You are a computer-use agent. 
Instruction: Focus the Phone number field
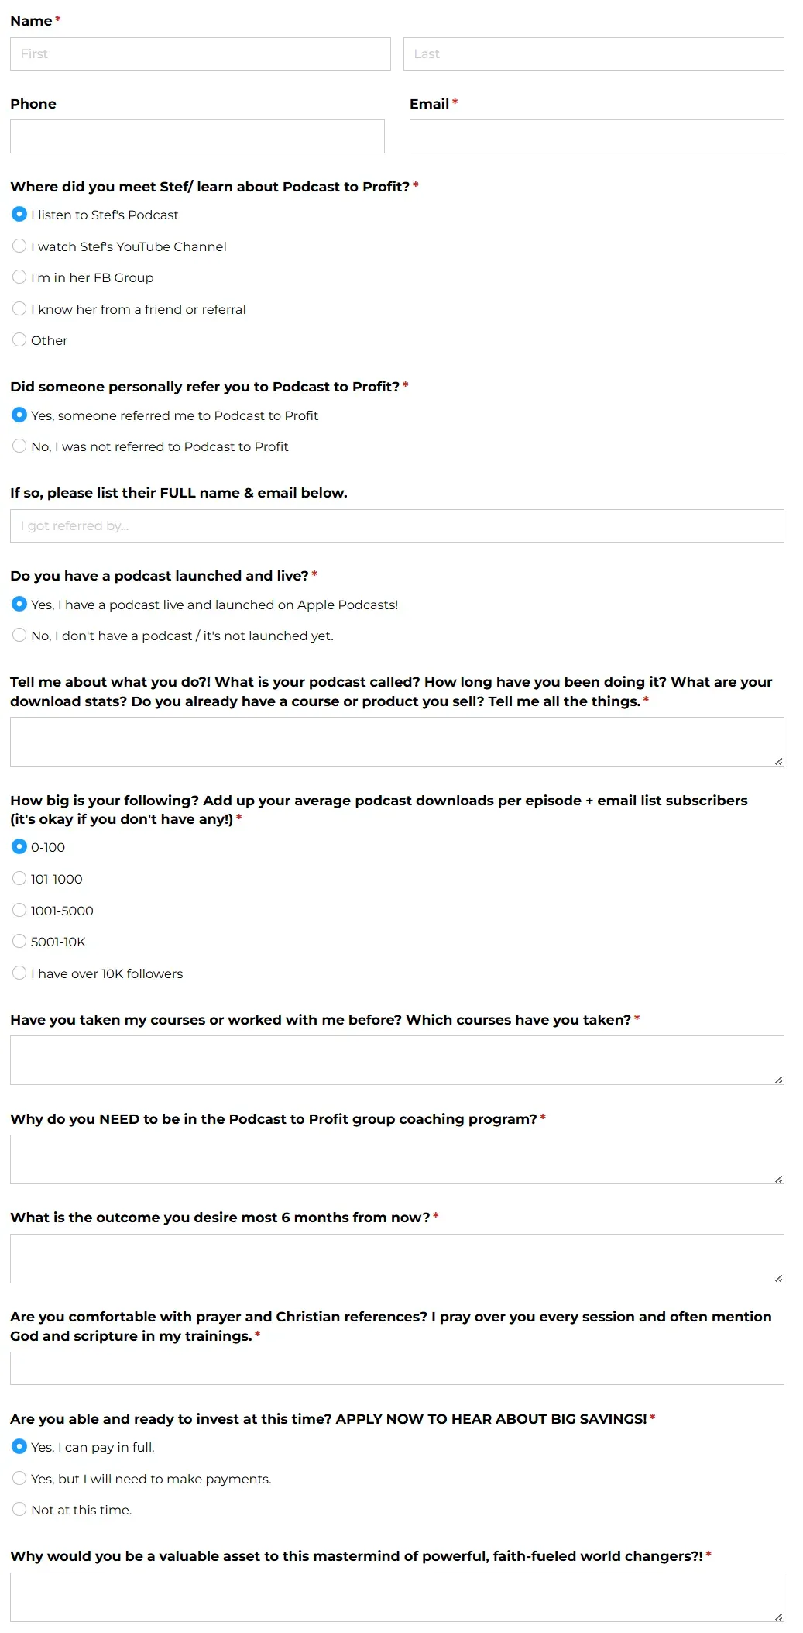[x=197, y=136]
